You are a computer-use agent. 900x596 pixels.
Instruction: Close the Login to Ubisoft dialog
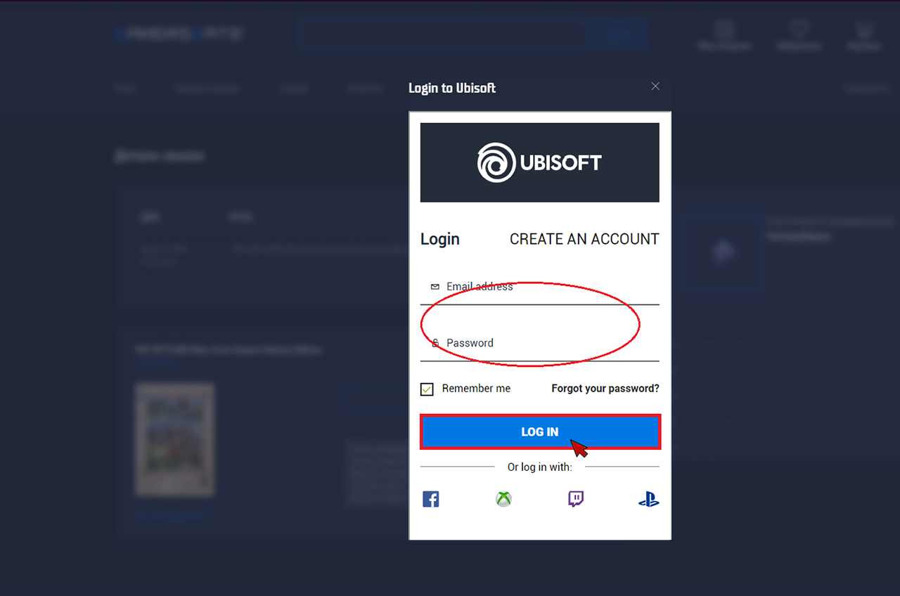point(655,86)
